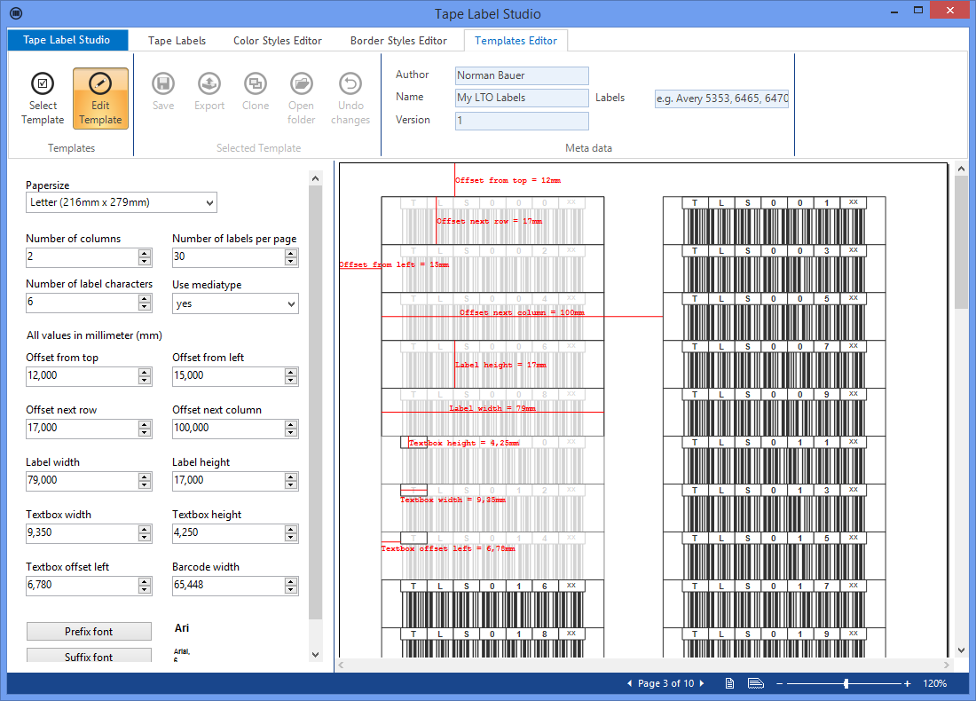Open the Border Styles Editor tab
The height and width of the screenshot is (701, 976).
[x=398, y=41]
